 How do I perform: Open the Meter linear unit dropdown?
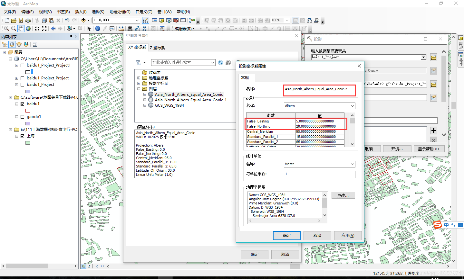[353, 164]
